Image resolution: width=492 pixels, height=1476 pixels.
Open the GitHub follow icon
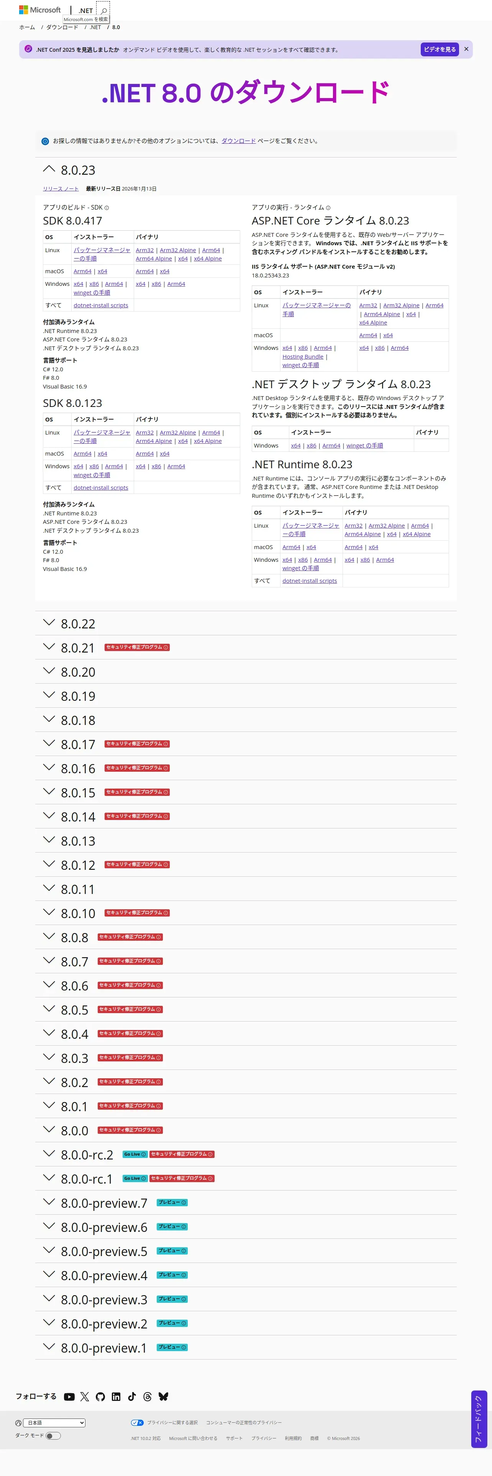[x=100, y=1396]
